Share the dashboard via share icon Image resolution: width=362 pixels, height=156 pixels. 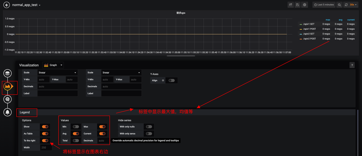coord(290,5)
